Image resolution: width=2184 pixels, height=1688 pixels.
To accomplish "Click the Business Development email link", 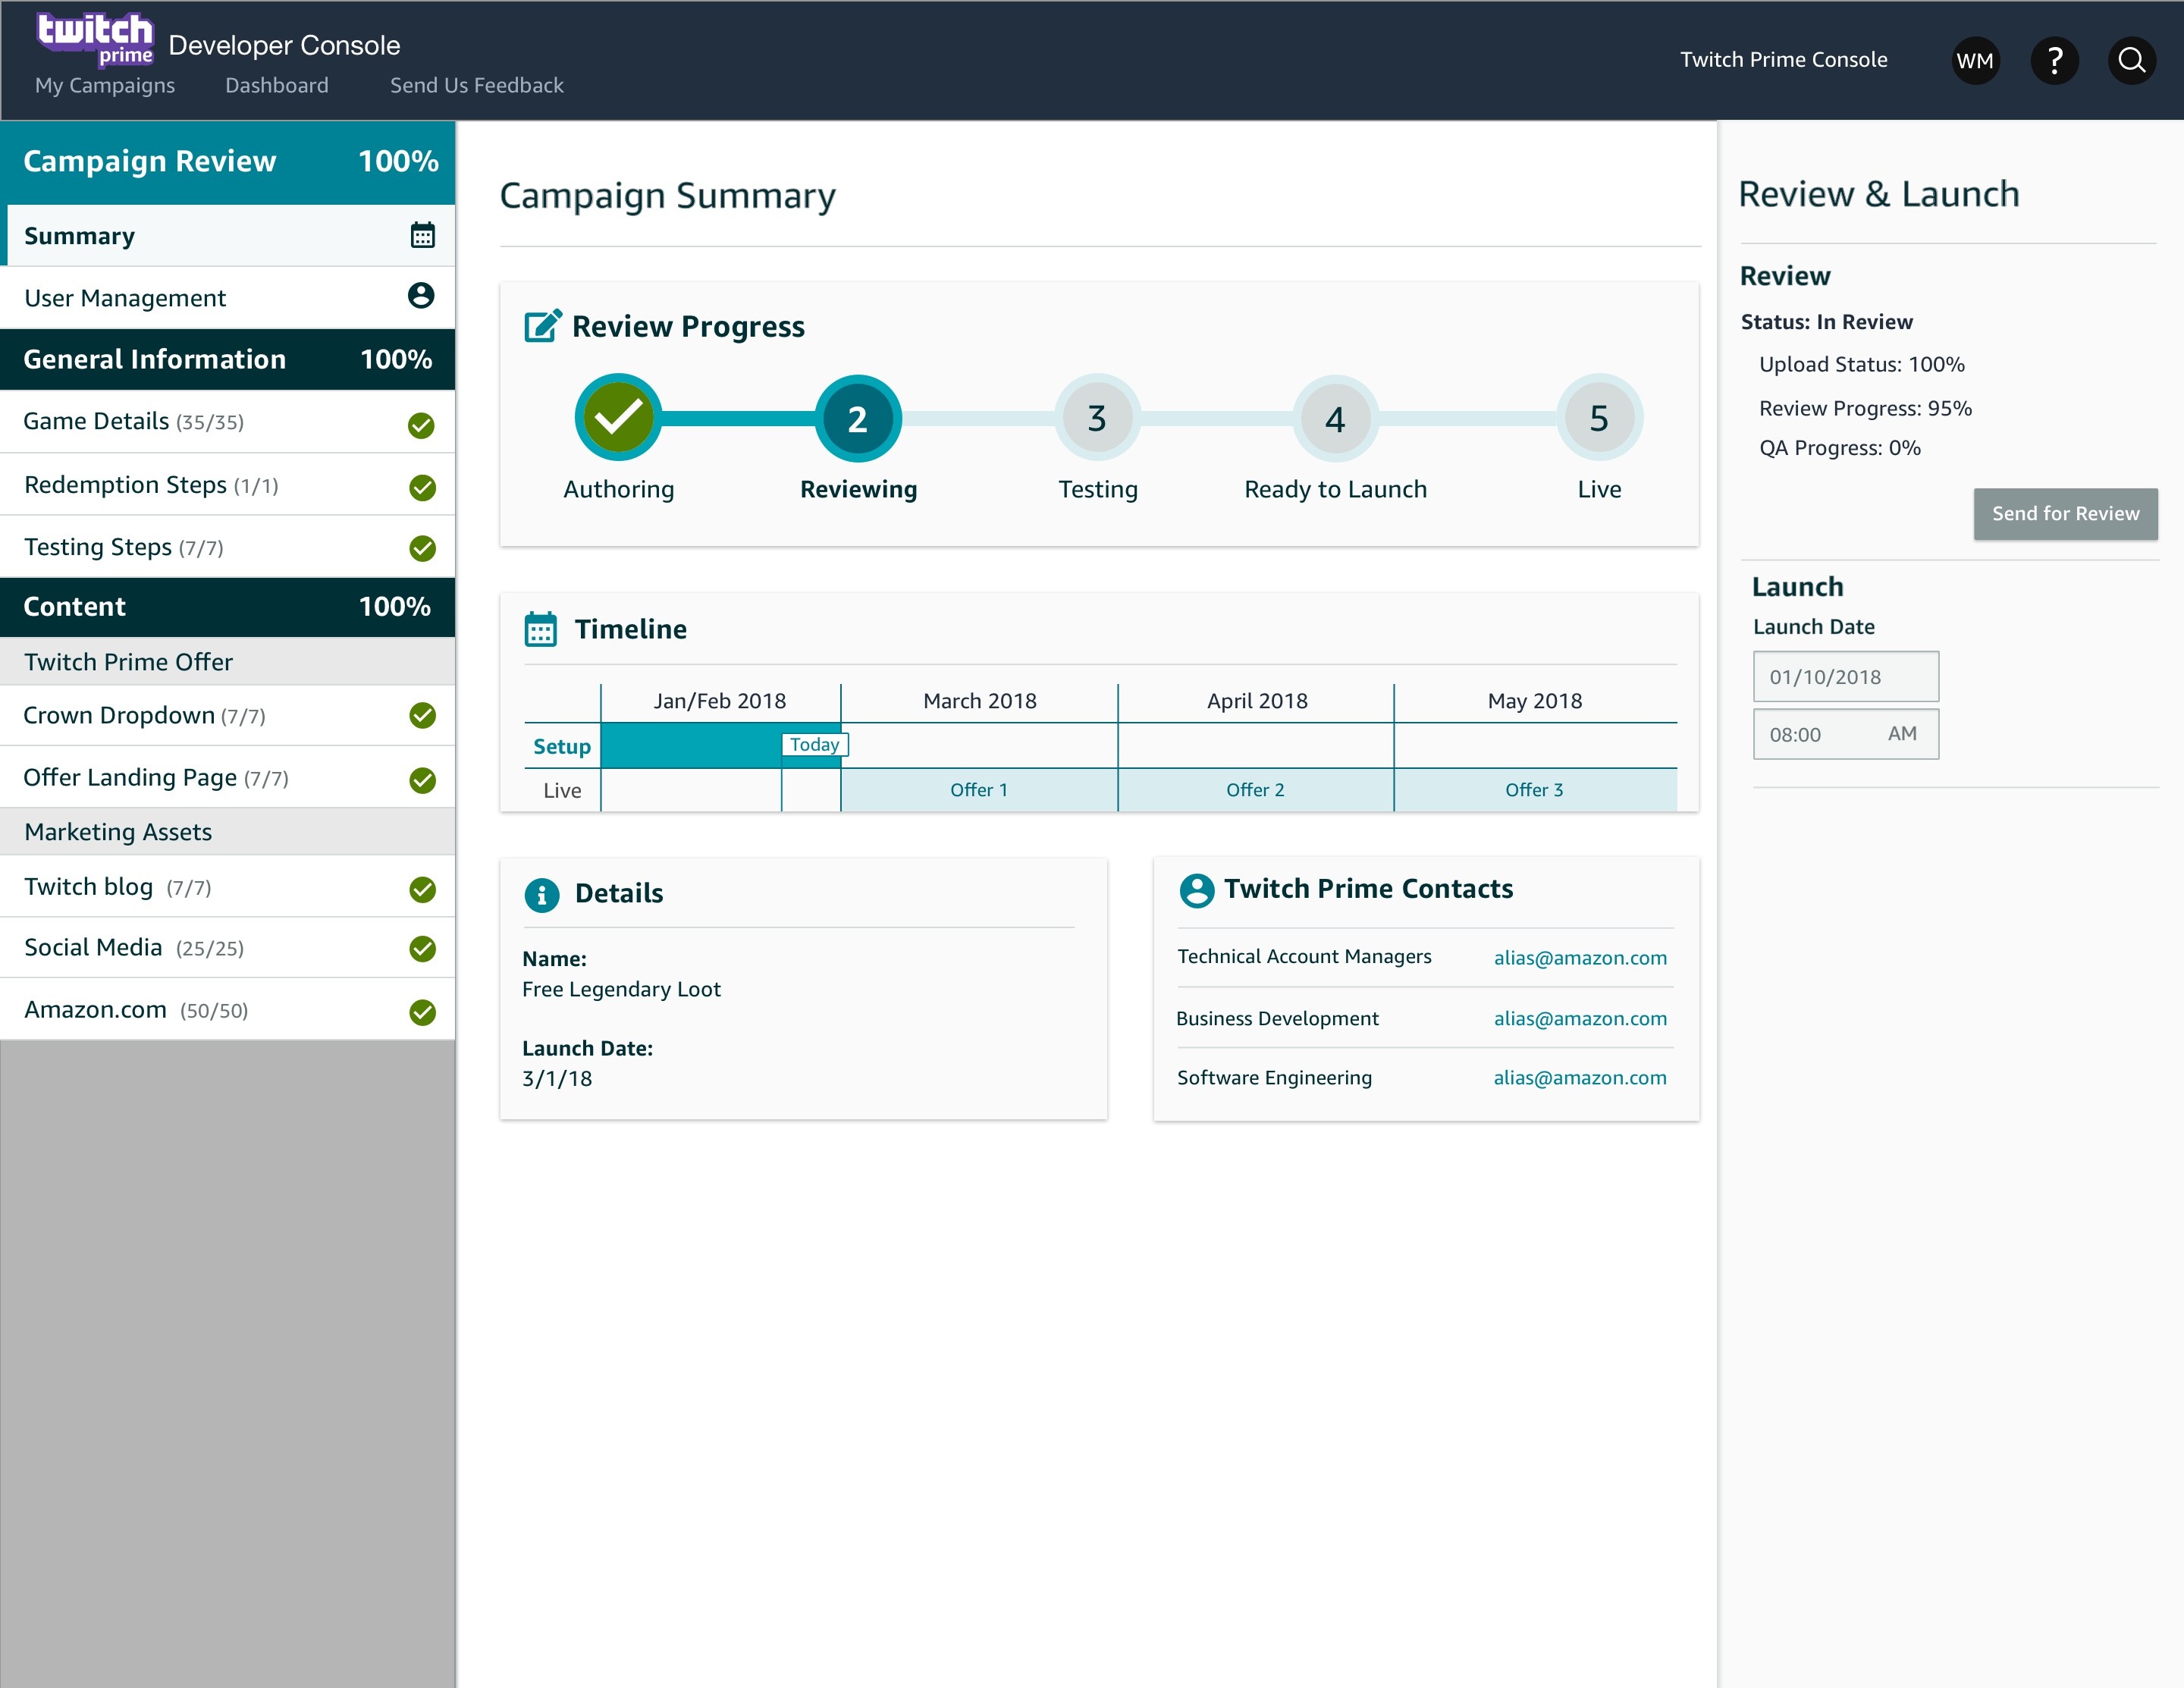I will pyautogui.click(x=1580, y=1019).
